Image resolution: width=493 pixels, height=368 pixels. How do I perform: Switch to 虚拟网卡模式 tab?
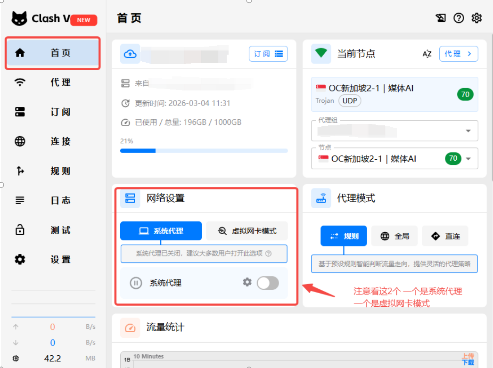[x=247, y=231]
